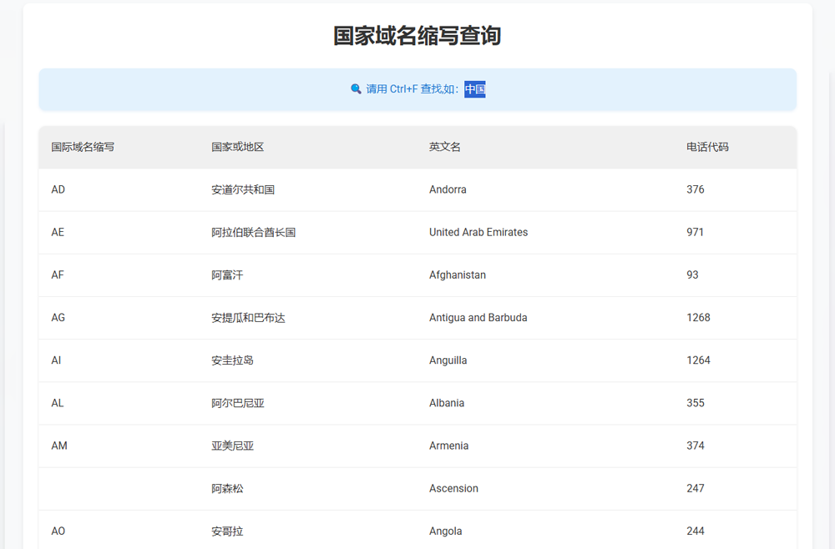This screenshot has width=835, height=549.
Task: Click the Andorra cell
Action: [448, 189]
